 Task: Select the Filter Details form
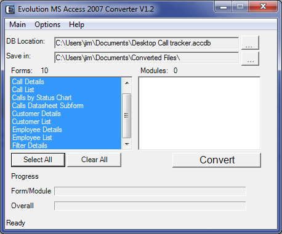click(66, 146)
